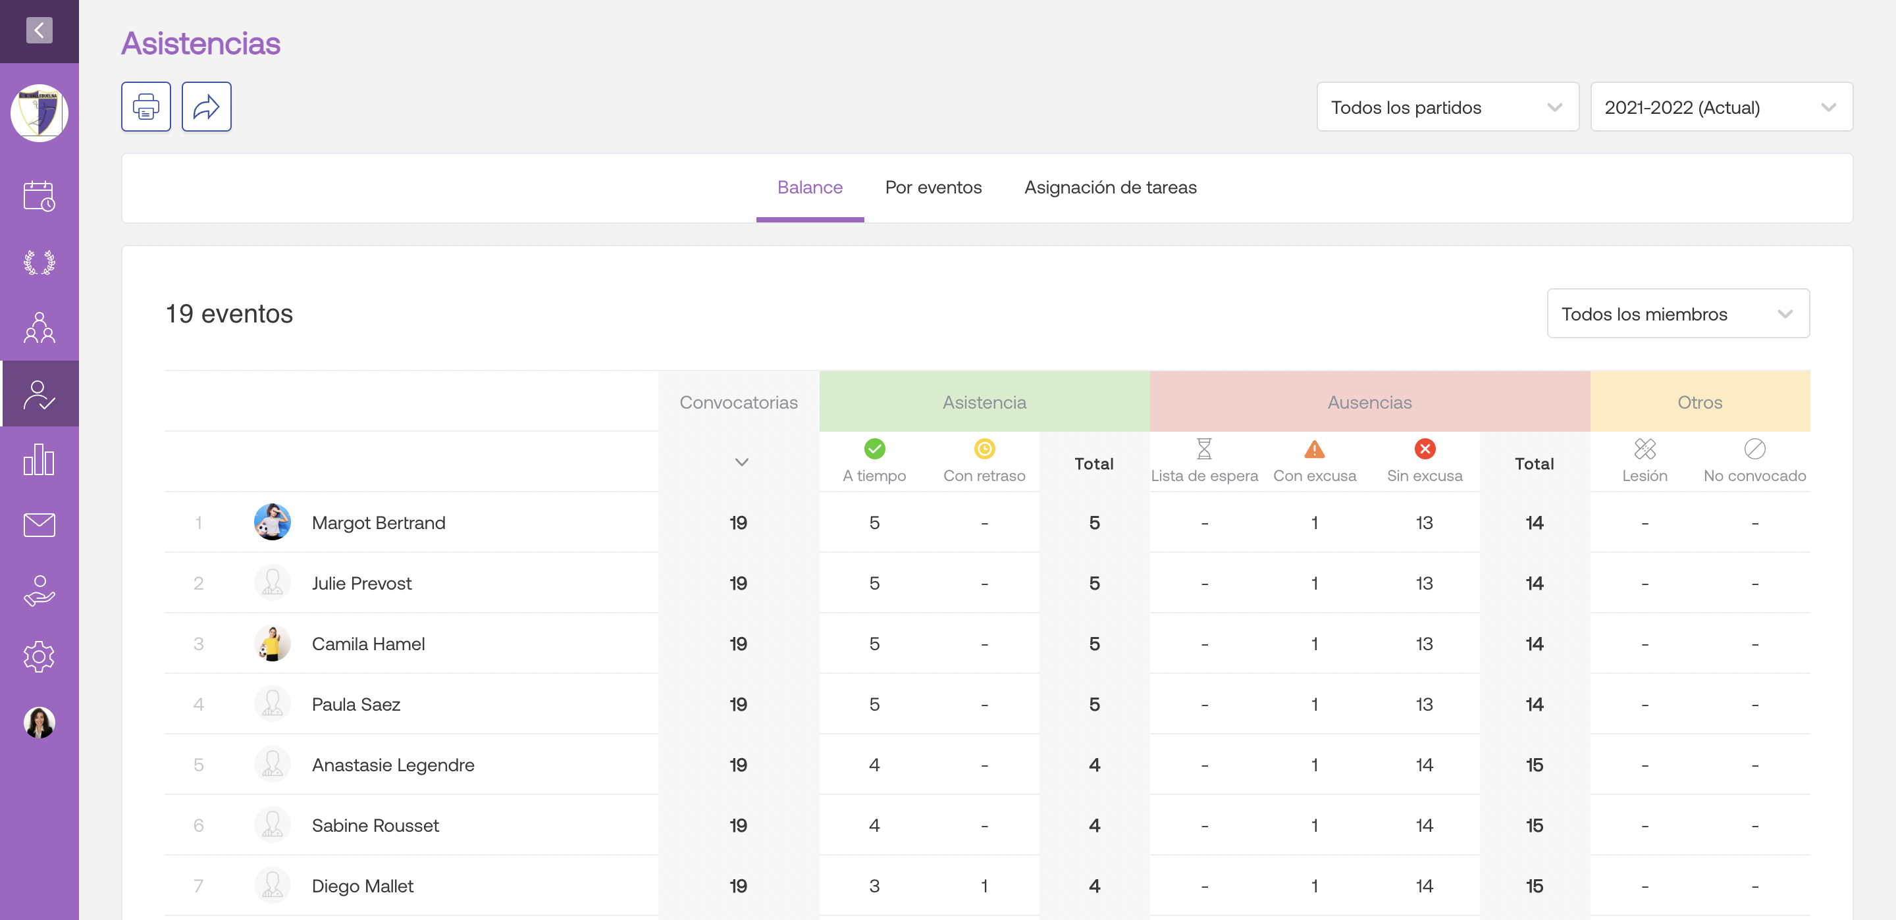The image size is (1896, 920).
Task: Open the envelope messages icon
Action: click(x=39, y=524)
